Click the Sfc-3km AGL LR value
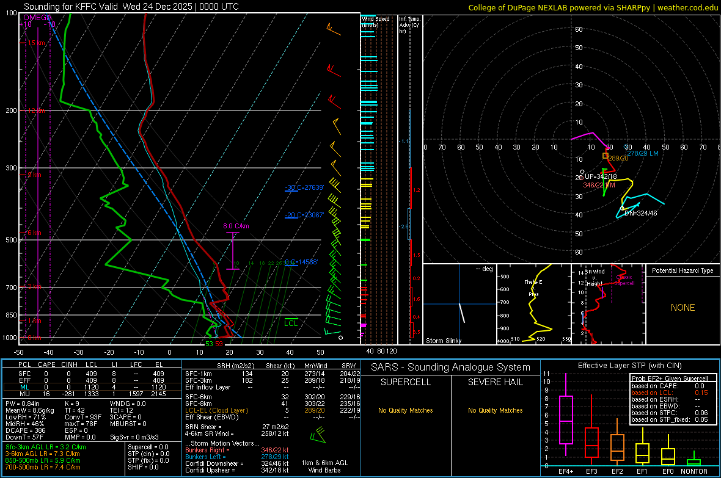 (46, 447)
